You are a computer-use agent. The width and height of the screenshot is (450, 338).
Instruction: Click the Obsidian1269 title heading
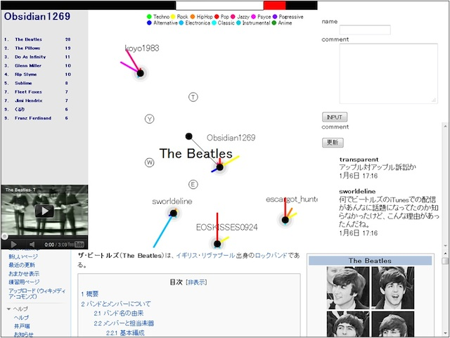[x=37, y=16]
